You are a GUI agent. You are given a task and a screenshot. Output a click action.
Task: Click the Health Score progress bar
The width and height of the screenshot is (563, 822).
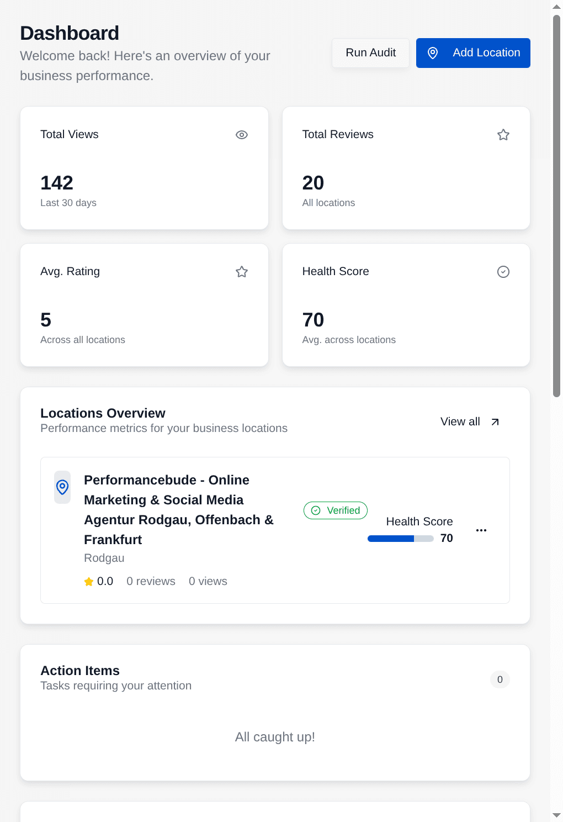pyautogui.click(x=401, y=538)
